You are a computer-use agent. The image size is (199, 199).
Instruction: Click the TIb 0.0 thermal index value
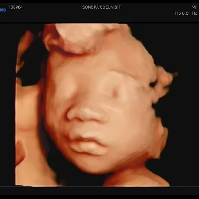point(182,13)
